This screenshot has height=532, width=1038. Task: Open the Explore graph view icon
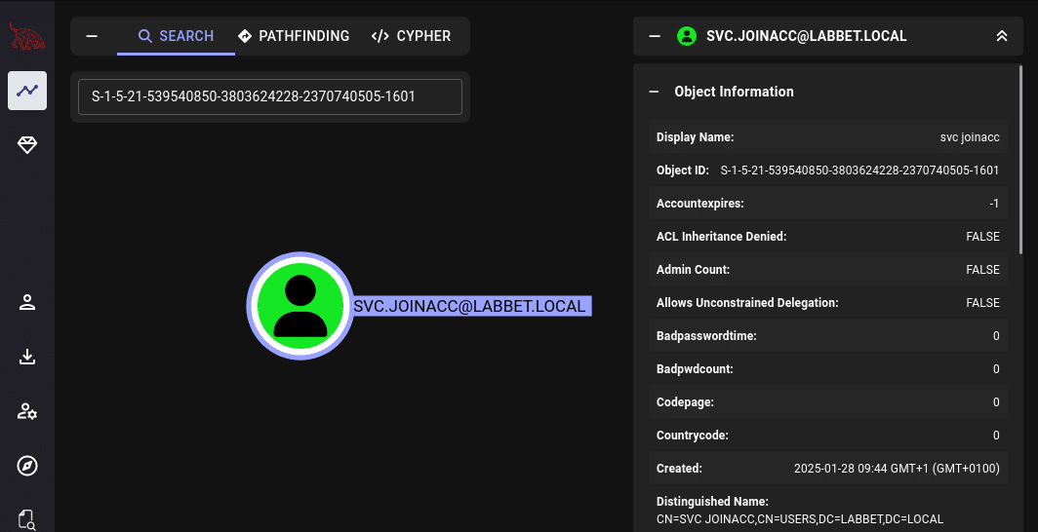27,91
